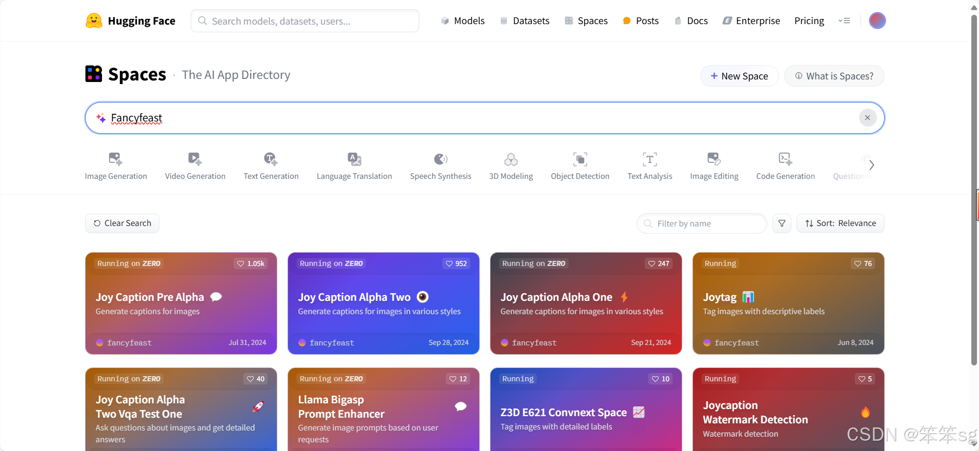Like Joy Caption Pre Alpha (1.05k hearts)
The image size is (979, 451).
(251, 263)
